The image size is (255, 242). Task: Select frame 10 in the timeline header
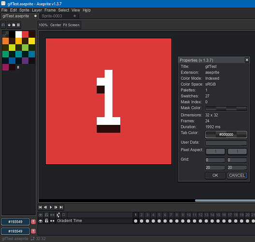188,215
